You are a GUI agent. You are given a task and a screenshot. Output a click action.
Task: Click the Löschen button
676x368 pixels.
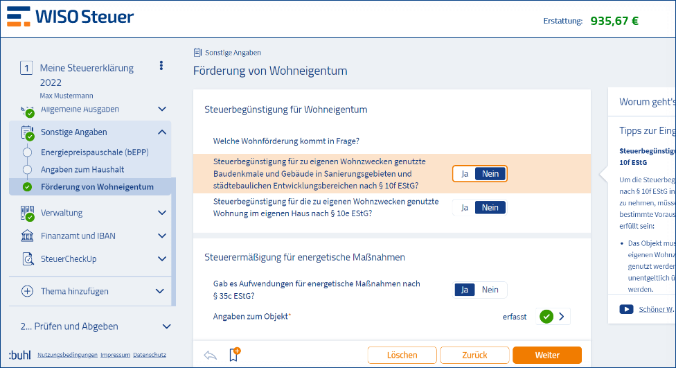point(402,356)
